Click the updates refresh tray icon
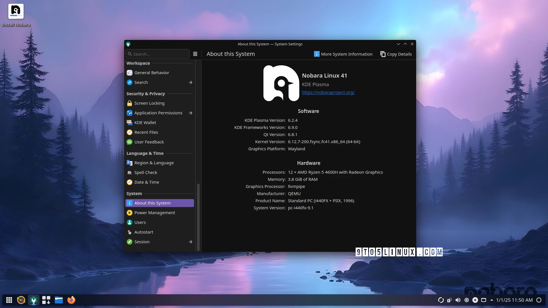The image size is (548, 308). (x=441, y=300)
